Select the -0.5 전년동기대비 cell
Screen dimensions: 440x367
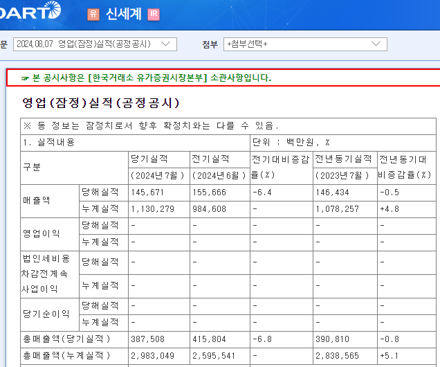[407, 193]
